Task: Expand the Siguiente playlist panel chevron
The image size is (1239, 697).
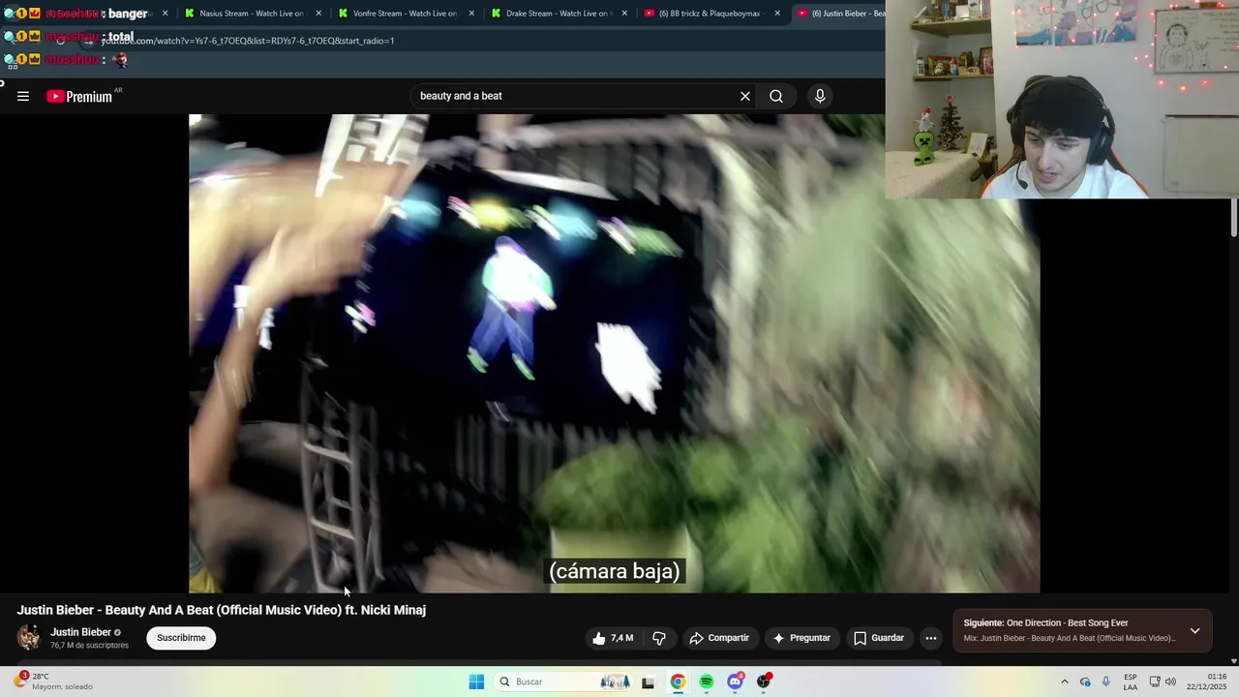Action: click(1195, 630)
